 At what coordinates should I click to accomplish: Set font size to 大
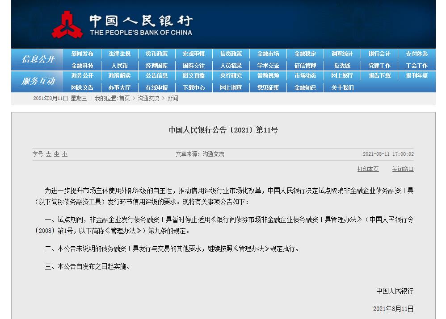[48, 154]
